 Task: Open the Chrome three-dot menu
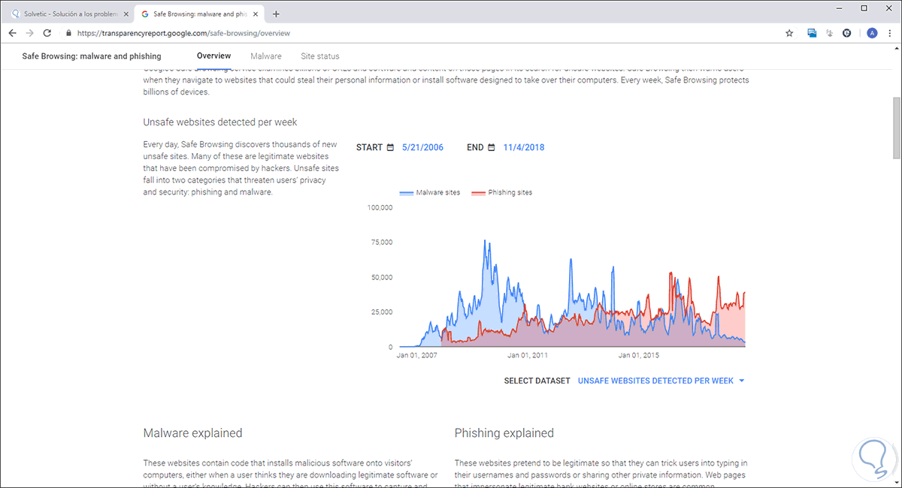coord(890,33)
